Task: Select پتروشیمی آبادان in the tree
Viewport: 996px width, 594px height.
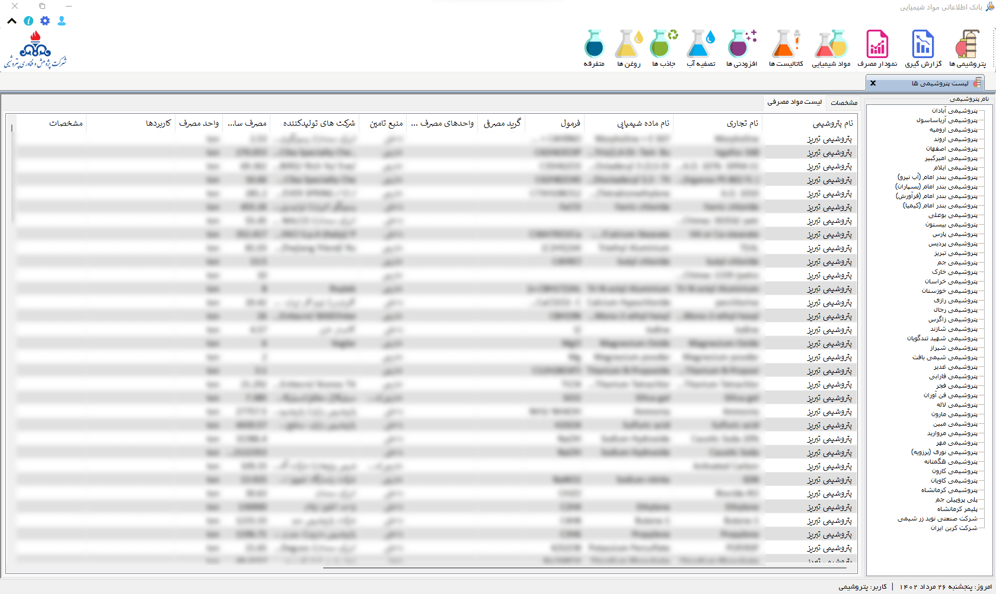Action: click(x=954, y=111)
